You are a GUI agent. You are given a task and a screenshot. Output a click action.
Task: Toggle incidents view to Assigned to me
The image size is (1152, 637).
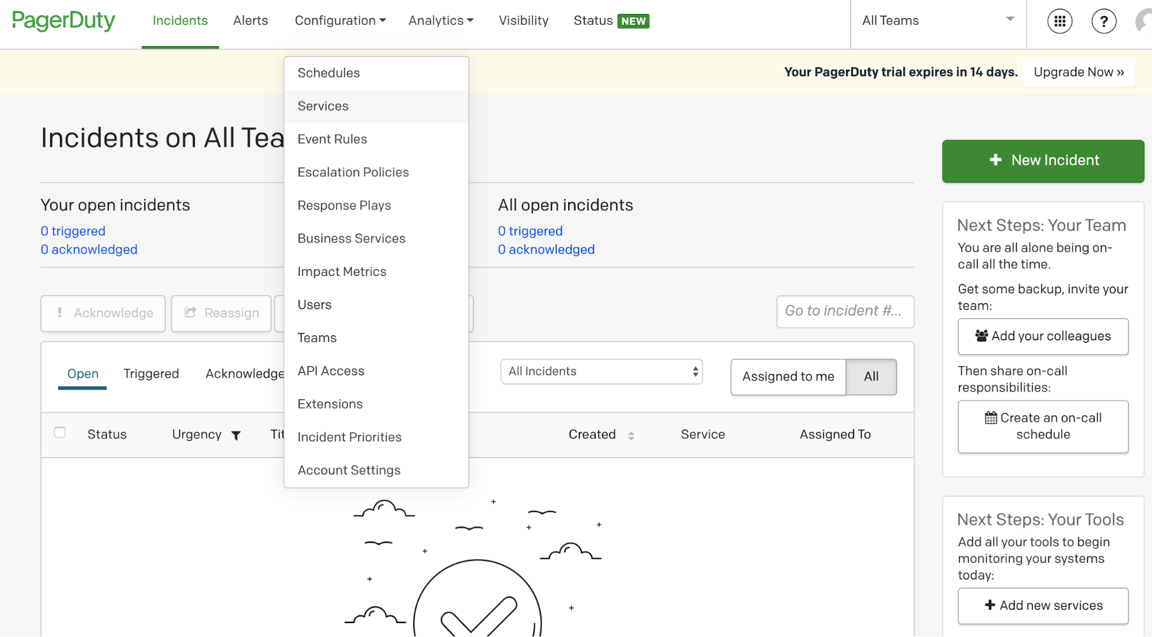coord(788,377)
